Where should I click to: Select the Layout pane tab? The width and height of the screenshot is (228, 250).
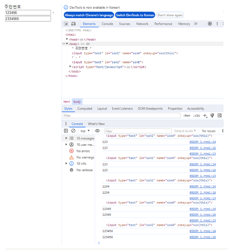click(102, 109)
